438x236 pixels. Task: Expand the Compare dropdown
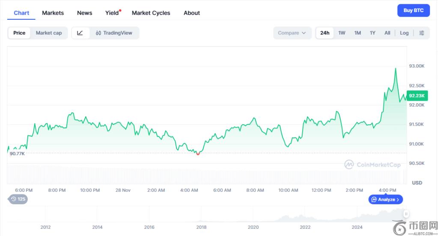292,33
